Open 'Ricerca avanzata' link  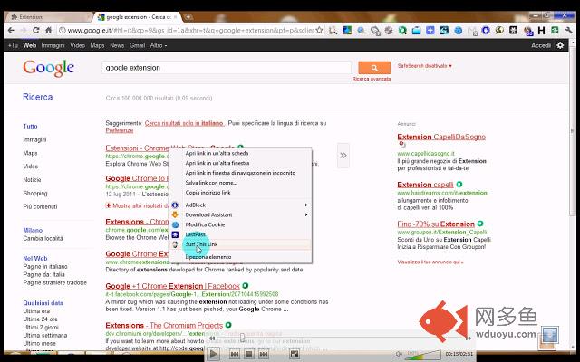click(372, 80)
